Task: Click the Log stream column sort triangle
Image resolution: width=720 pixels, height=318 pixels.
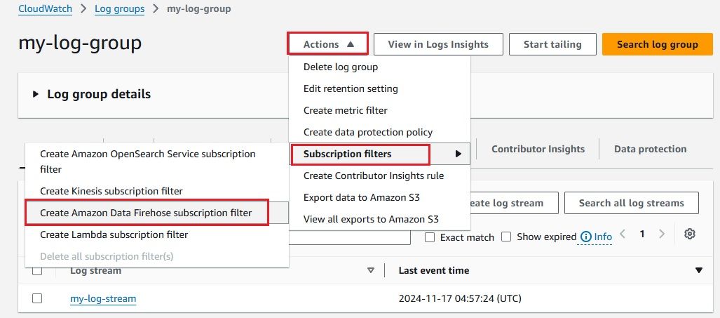Action: click(371, 271)
